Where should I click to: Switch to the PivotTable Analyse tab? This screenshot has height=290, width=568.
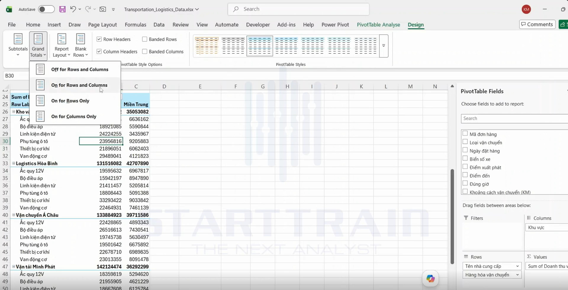[x=378, y=25]
